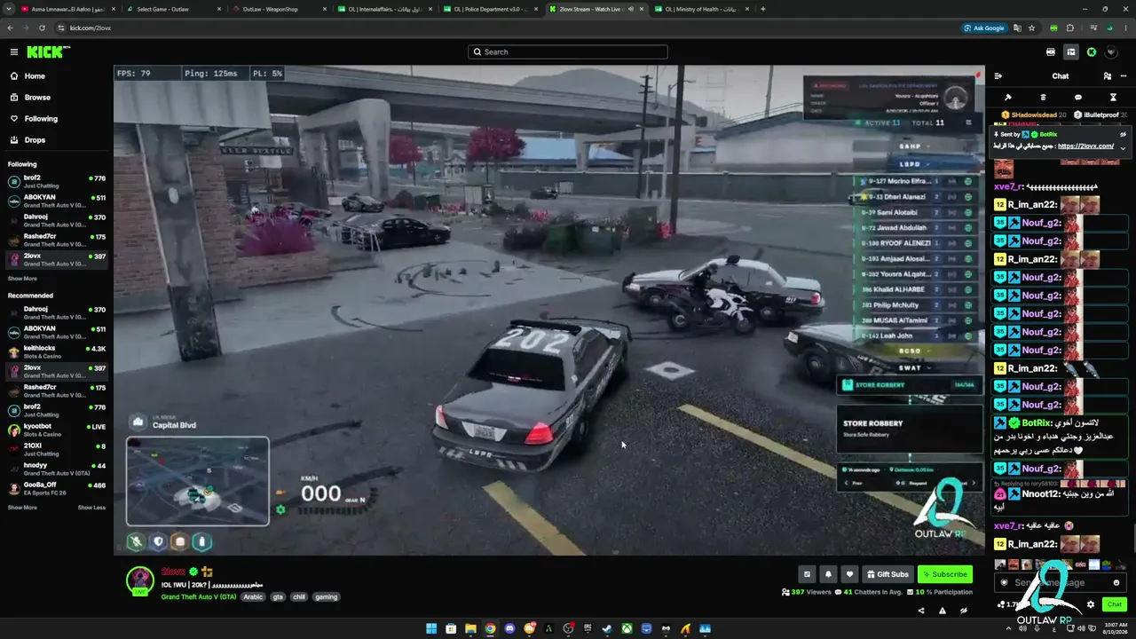Viewport: 1136px width, 639px height.
Task: Open a new browser tab
Action: coord(763,9)
